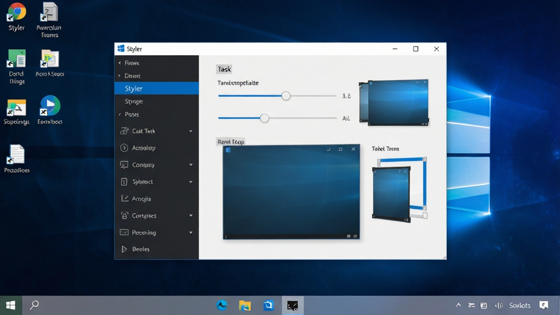Open the Arogita sidebar entry

tap(156, 199)
